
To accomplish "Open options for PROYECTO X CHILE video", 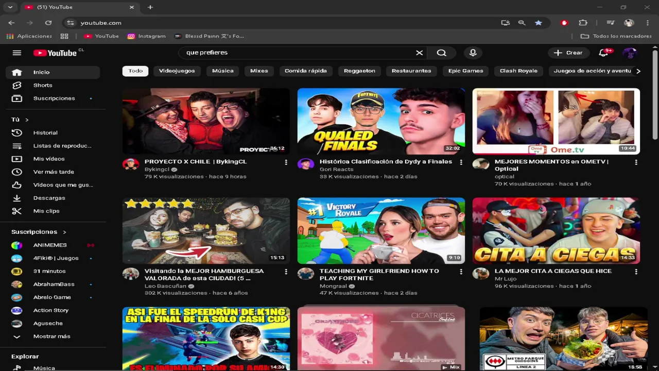I will click(x=286, y=162).
